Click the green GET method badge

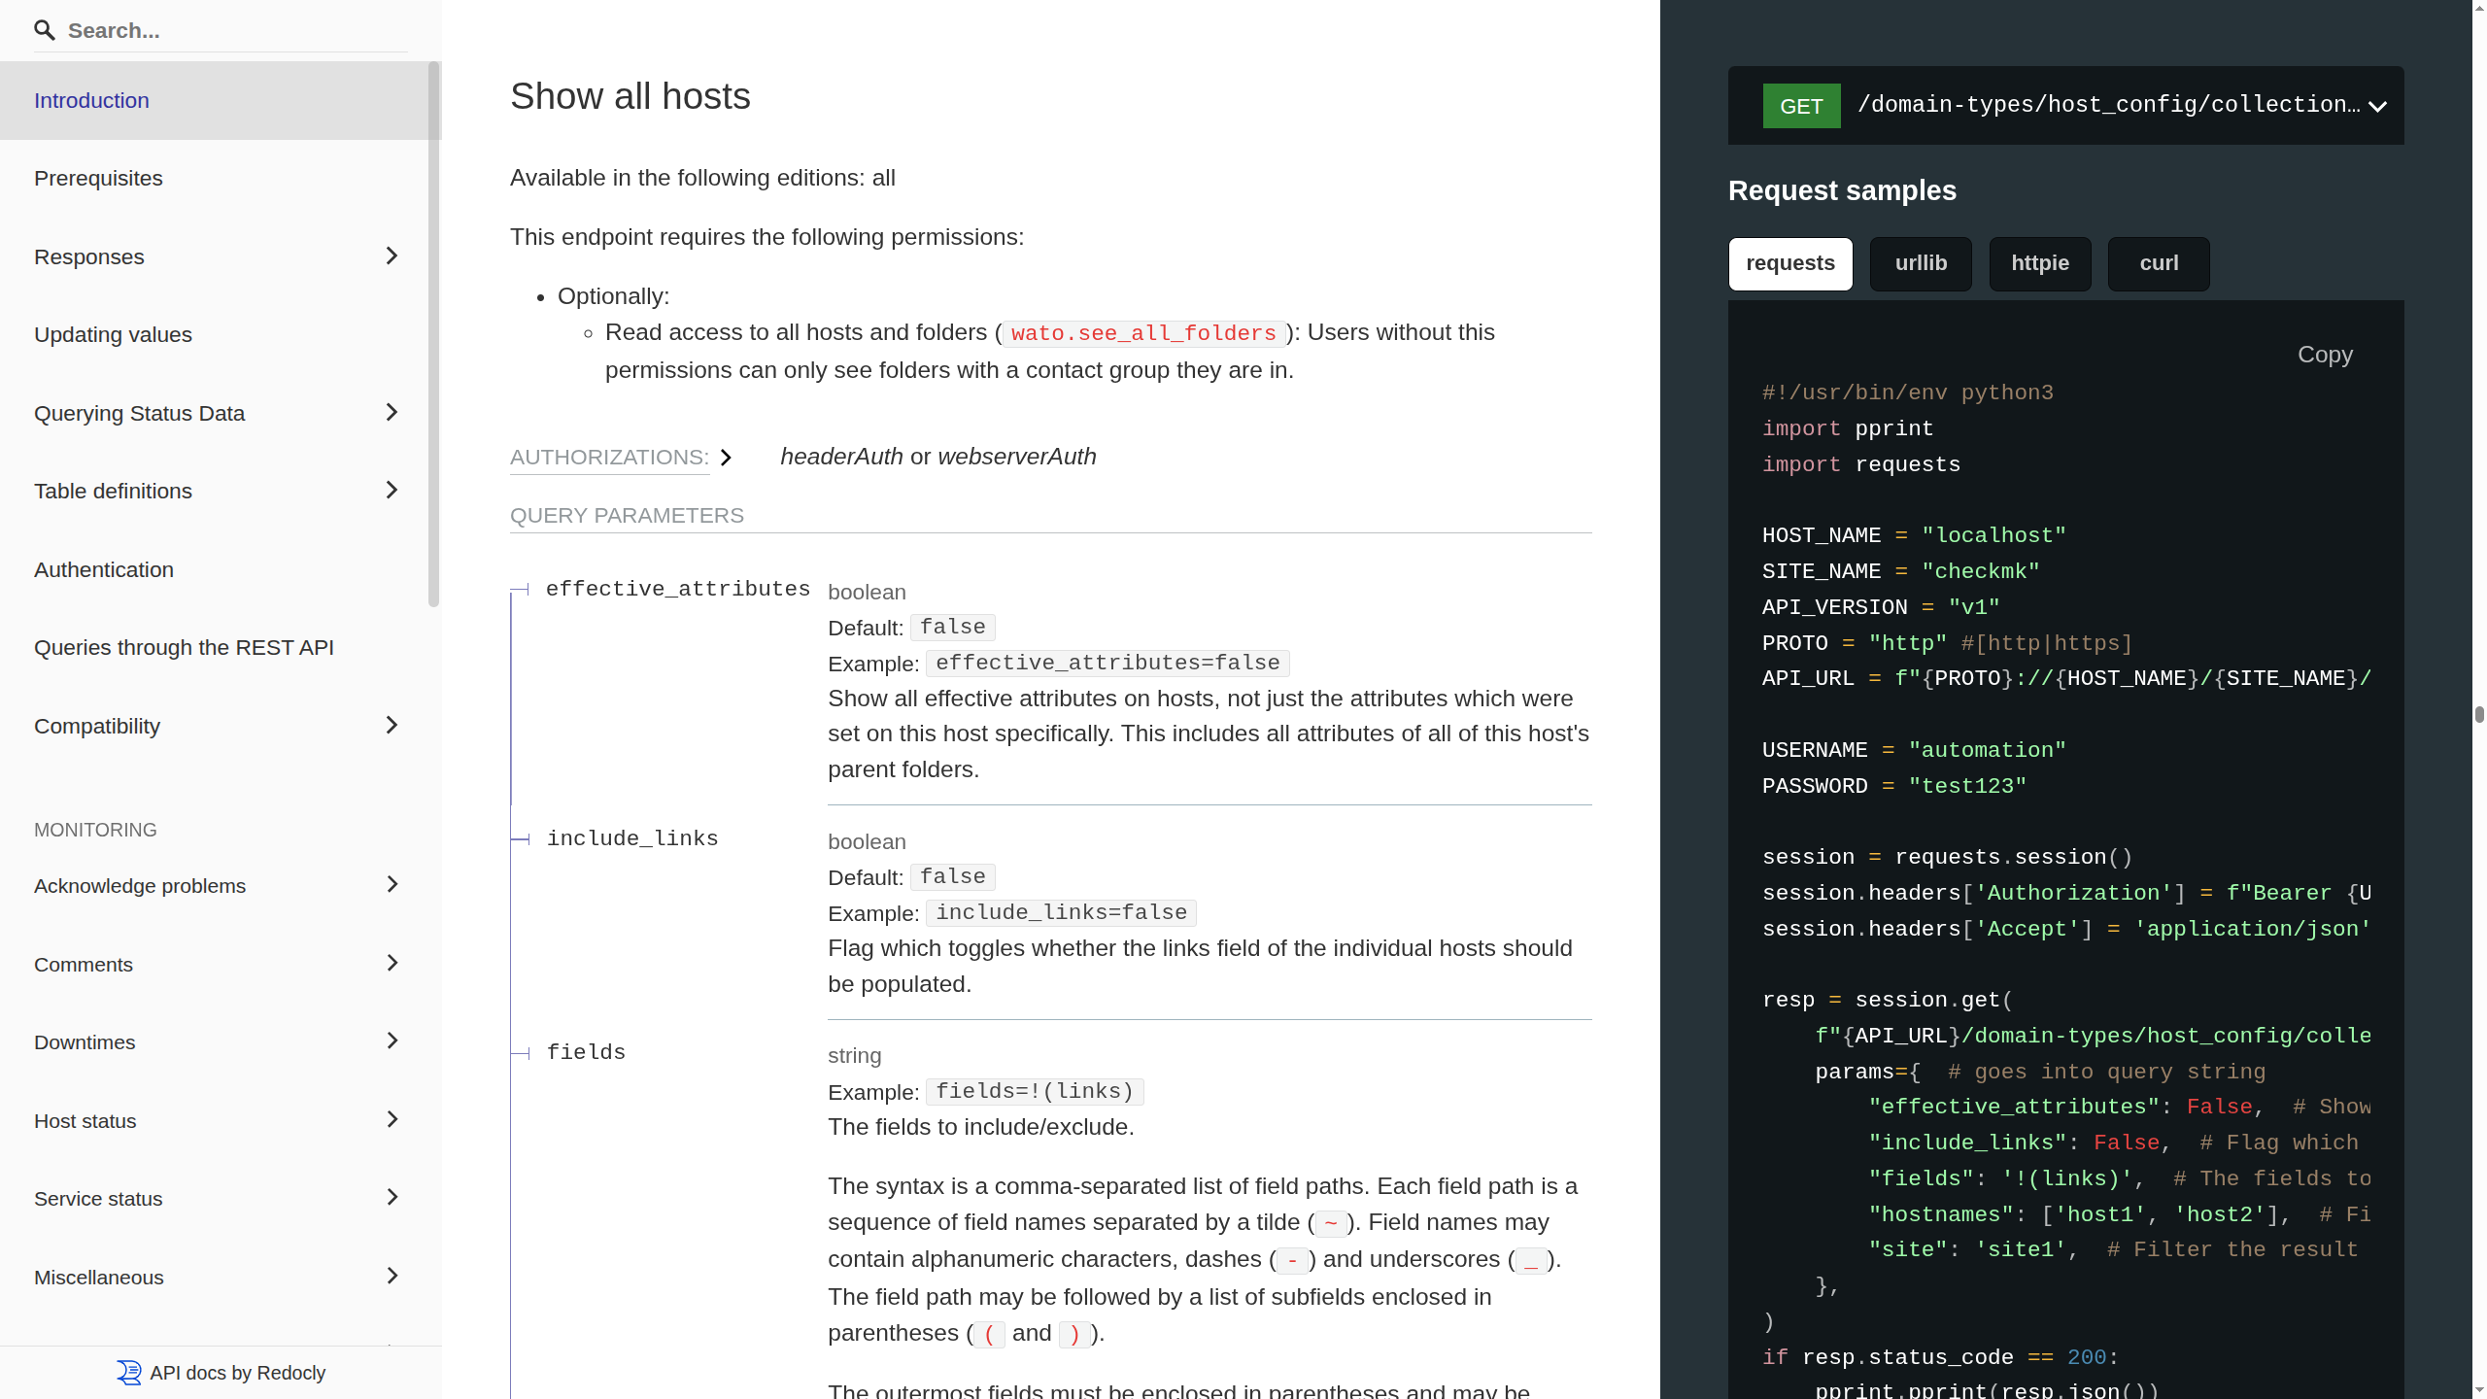tap(1801, 105)
